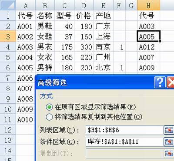Click cell H5 with A007
174x161 pixels.
(x=149, y=57)
